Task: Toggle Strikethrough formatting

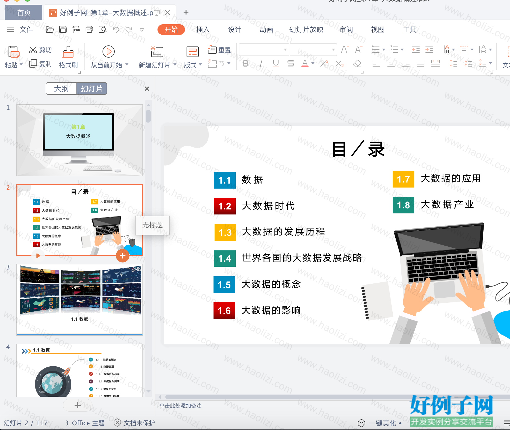Action: click(290, 63)
